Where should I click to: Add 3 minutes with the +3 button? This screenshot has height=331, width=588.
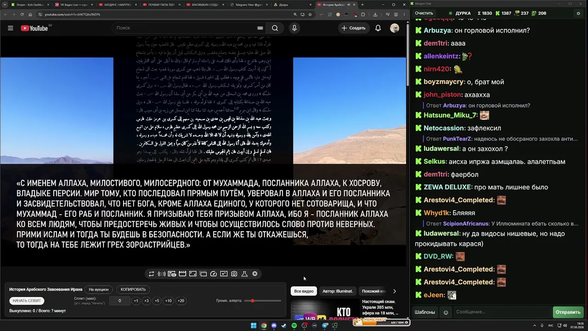tap(147, 301)
